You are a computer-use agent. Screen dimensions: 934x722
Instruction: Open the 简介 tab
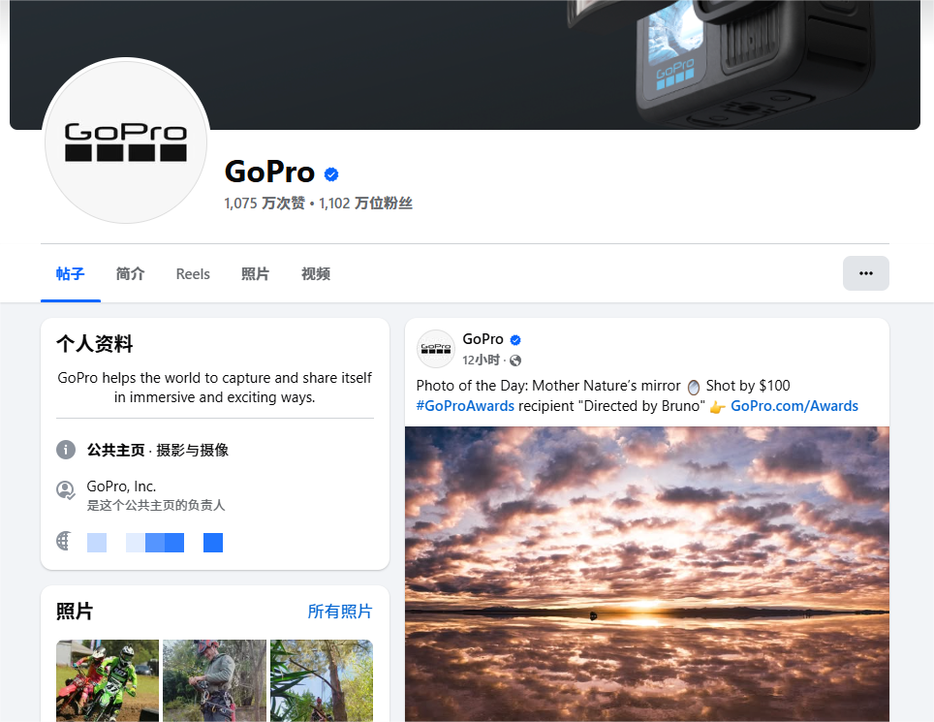(x=130, y=274)
